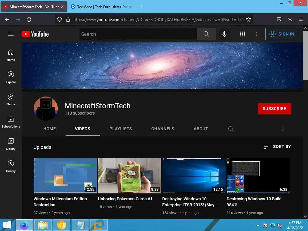Open History in the sidebar

pyautogui.click(x=11, y=166)
